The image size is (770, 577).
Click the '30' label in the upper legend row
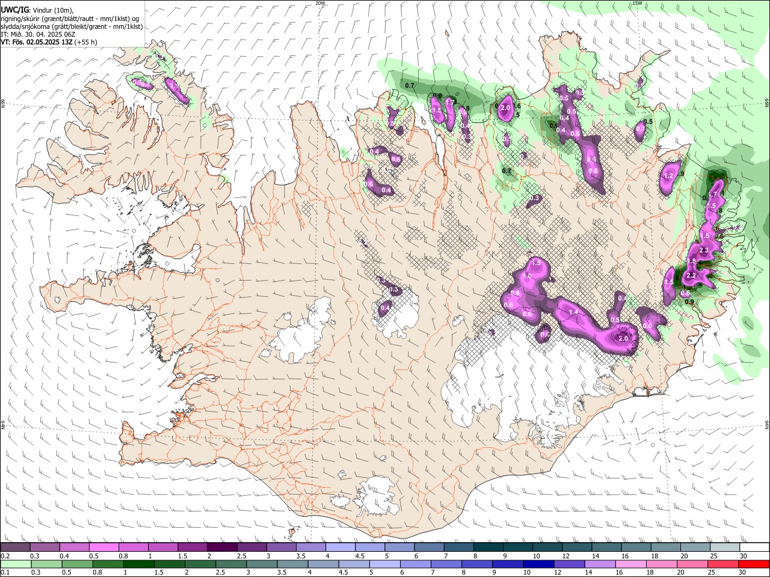(743, 556)
